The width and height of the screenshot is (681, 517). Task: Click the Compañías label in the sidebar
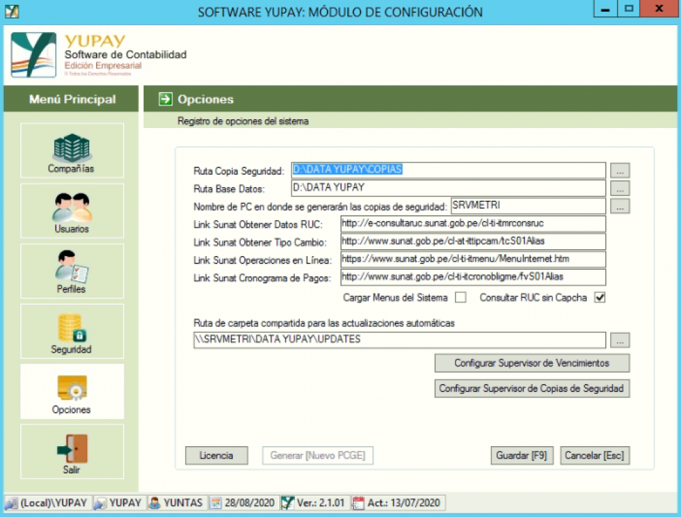coord(72,168)
